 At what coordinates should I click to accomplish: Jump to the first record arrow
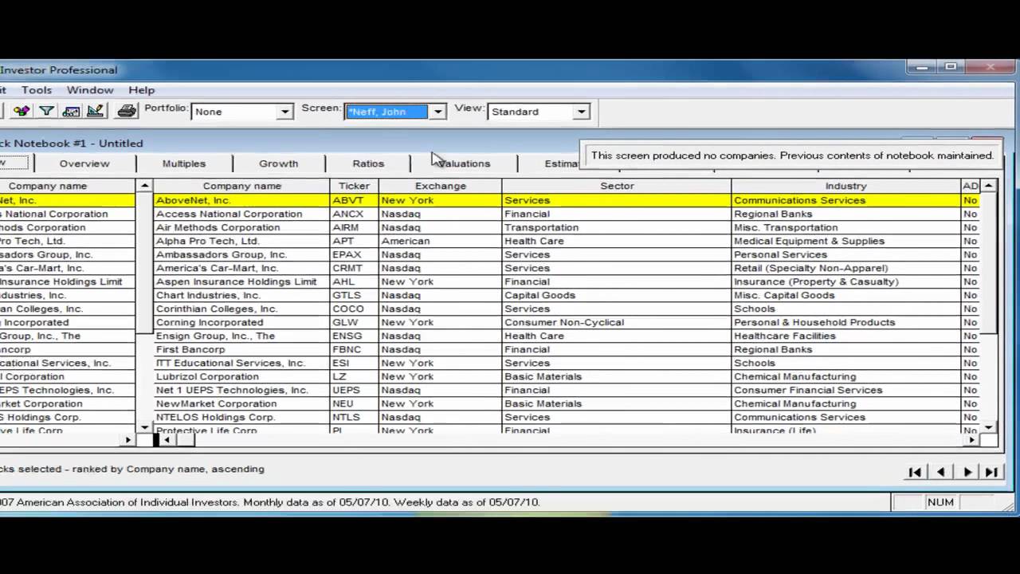point(915,472)
